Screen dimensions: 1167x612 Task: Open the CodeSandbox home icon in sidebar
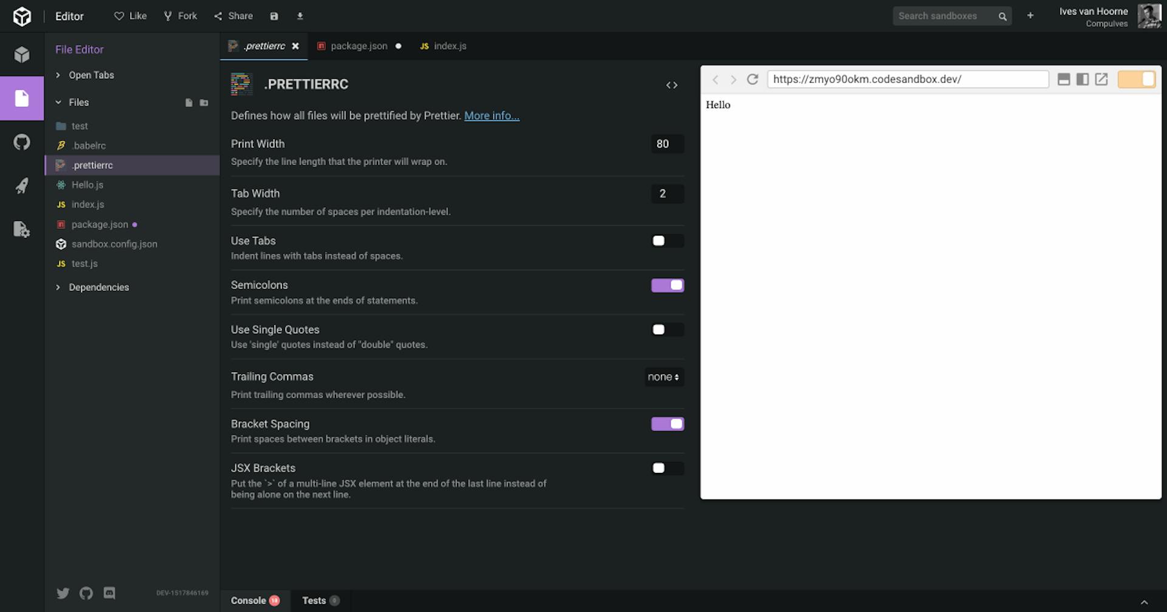tap(22, 54)
